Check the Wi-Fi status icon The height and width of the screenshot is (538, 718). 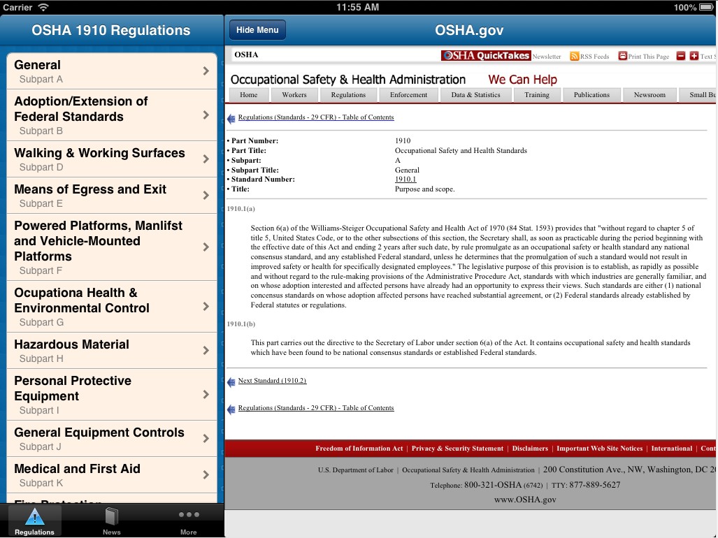[43, 7]
